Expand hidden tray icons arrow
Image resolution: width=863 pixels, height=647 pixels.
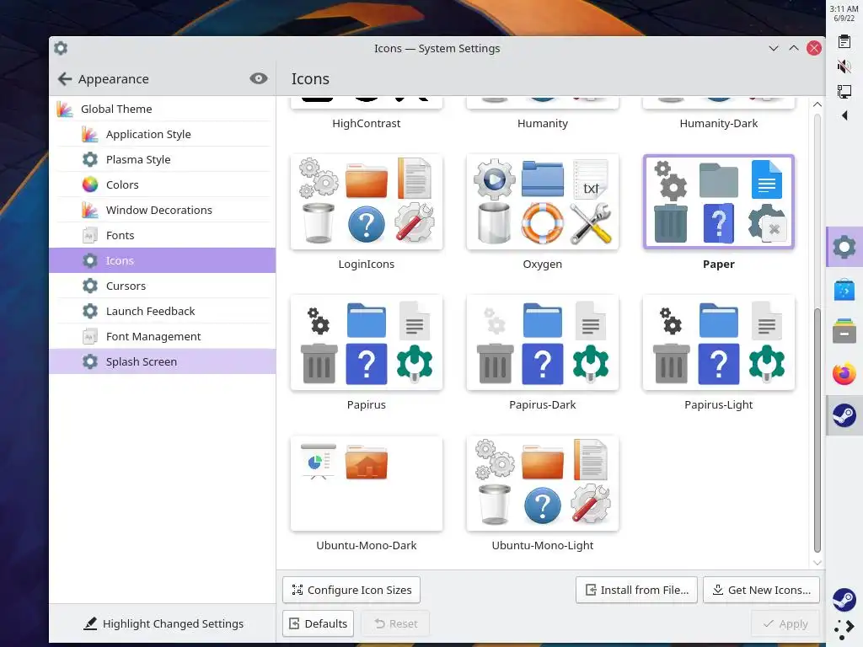tap(844, 115)
